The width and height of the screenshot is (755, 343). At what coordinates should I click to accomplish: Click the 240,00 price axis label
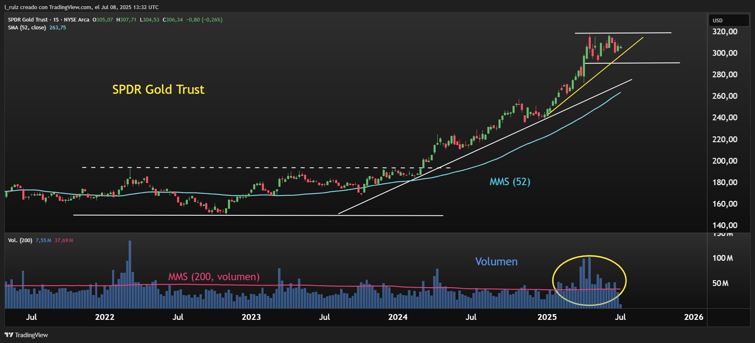point(725,117)
